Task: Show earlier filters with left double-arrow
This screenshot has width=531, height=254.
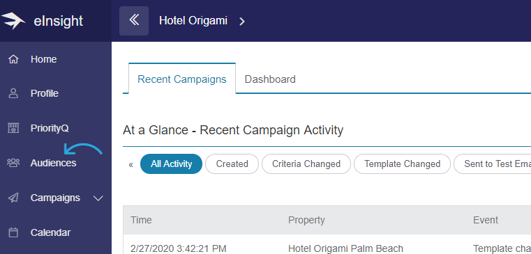Action: 131,164
